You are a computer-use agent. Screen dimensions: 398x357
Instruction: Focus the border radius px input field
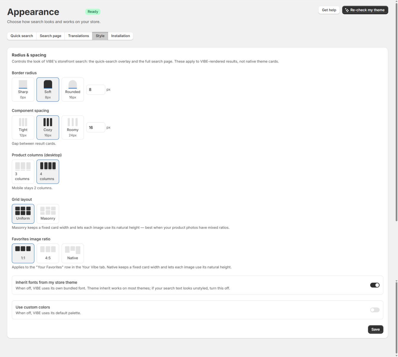[x=96, y=89]
